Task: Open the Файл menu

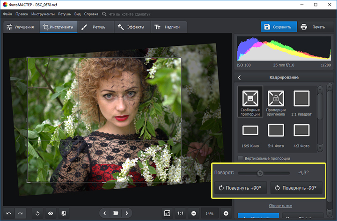Action: (x=7, y=14)
